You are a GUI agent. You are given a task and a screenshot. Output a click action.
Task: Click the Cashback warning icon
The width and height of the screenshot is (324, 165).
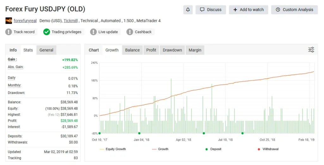(129, 32)
